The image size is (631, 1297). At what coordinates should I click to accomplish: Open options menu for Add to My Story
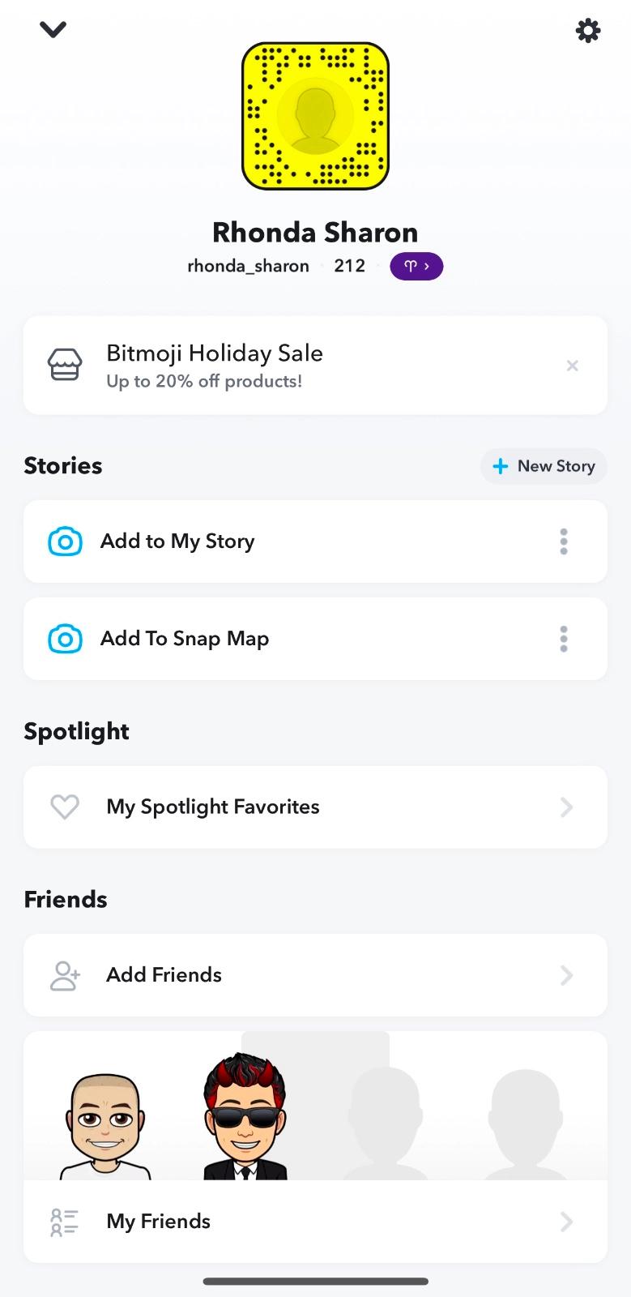click(564, 541)
